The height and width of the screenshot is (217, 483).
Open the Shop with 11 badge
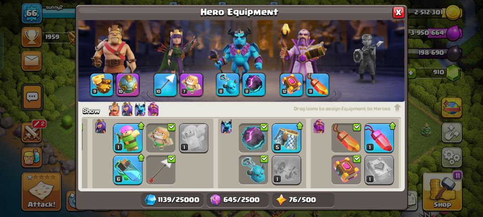pyautogui.click(x=442, y=192)
